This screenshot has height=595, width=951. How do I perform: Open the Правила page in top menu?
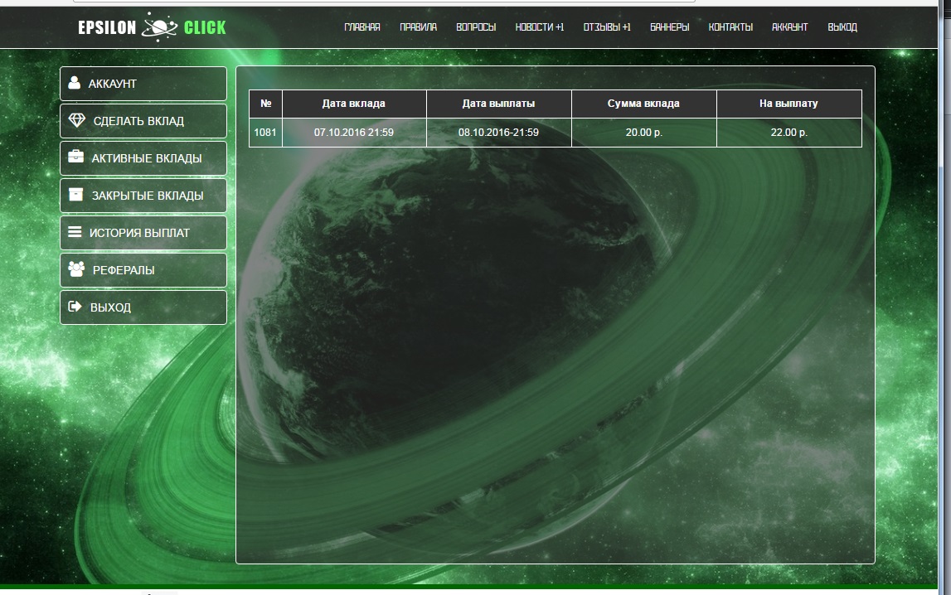coord(418,27)
